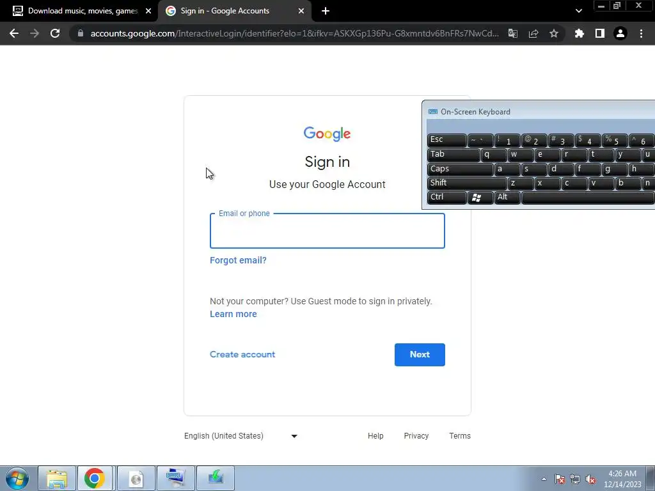Toggle the Chrome side panel icon
The image size is (655, 491).
pos(600,33)
